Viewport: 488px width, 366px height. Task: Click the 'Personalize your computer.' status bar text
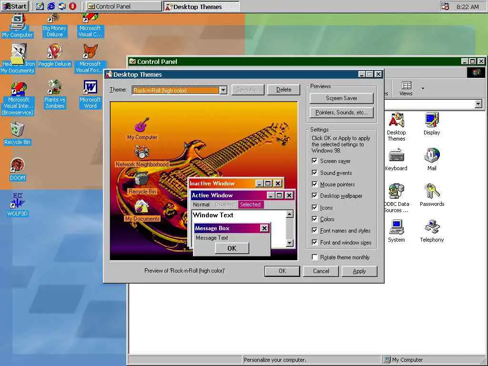275,360
